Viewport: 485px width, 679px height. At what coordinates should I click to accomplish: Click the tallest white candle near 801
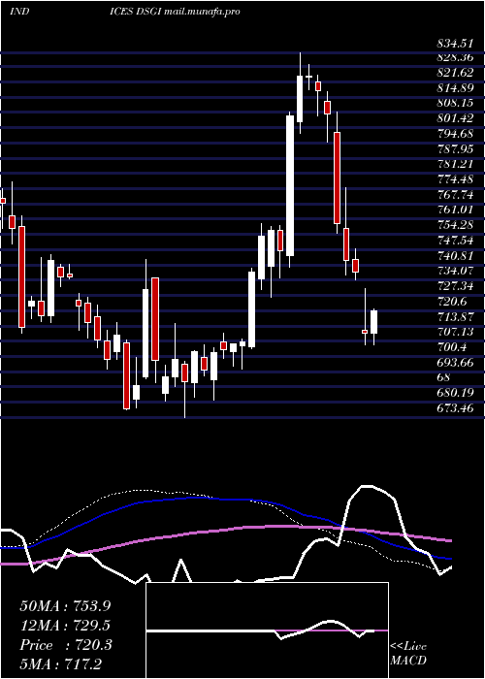290,186
